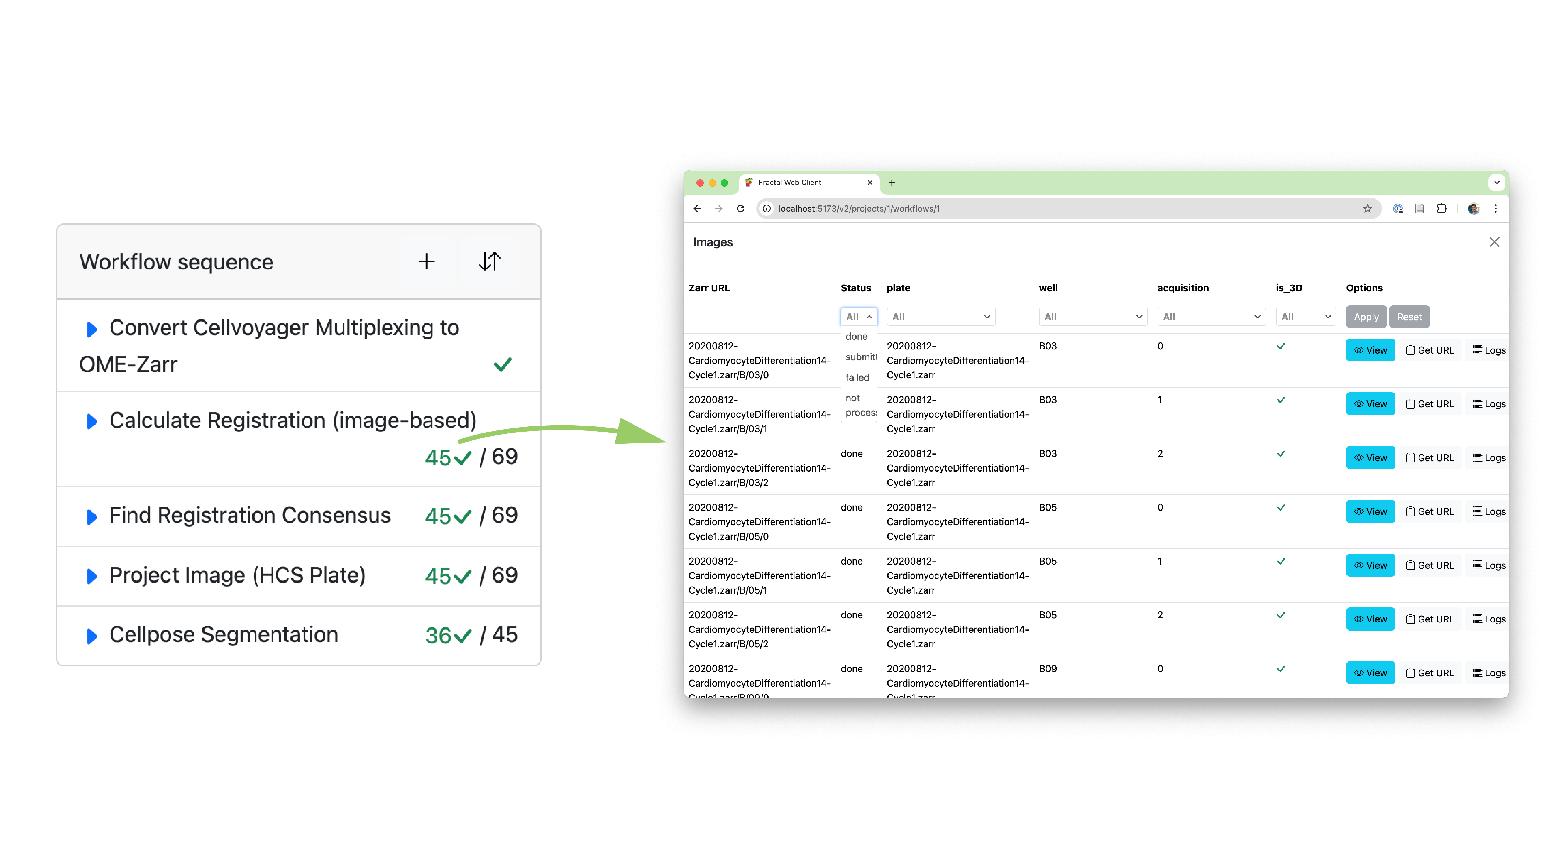Expand Project Image (HCS Plate) task
This screenshot has width=1548, height=863.
click(92, 577)
